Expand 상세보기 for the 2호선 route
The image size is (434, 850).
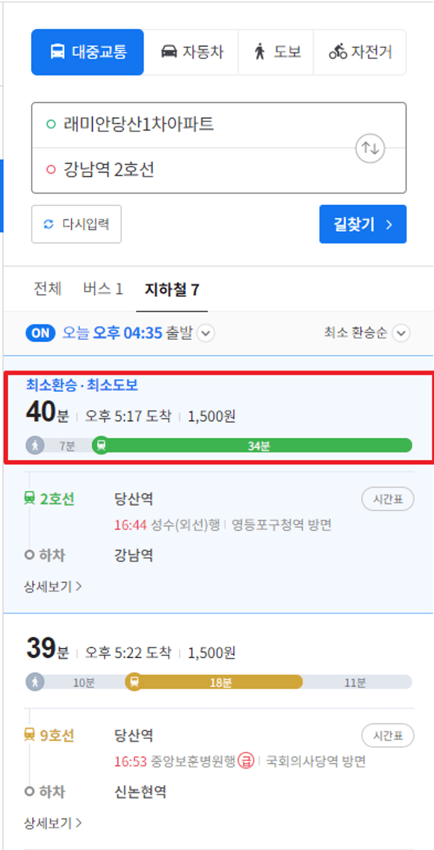click(53, 586)
